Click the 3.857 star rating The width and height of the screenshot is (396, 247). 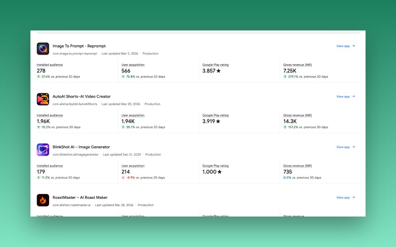point(211,71)
